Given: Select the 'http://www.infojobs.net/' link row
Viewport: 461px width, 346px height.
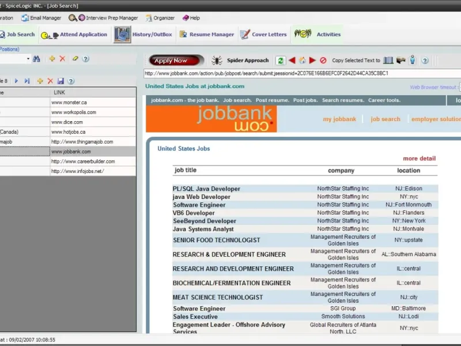Looking at the screenshot, I should 93,171.
